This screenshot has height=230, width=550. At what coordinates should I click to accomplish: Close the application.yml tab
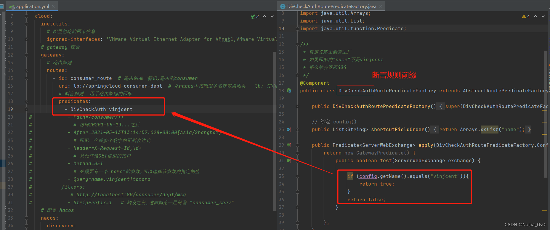tap(53, 6)
